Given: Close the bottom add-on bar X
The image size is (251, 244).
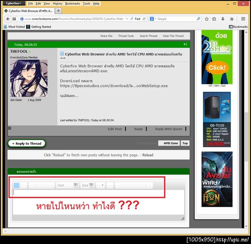Looking at the screenshot, I should point(5,231).
